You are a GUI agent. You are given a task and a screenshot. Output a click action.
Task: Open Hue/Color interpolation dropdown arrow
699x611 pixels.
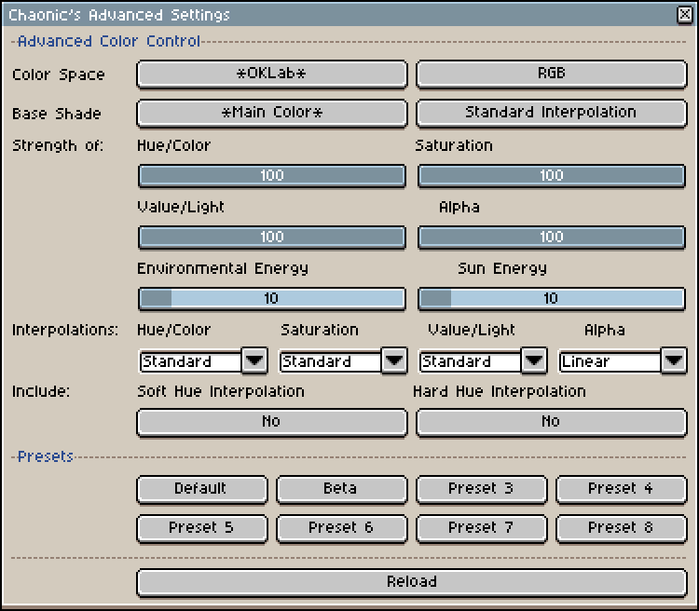coord(254,360)
